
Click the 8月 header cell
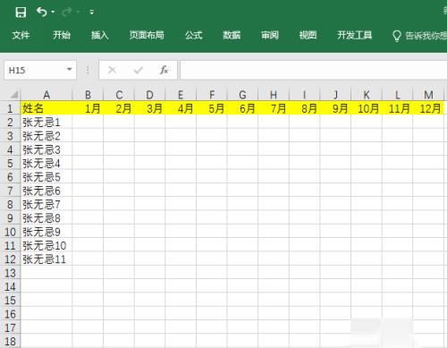pos(305,108)
